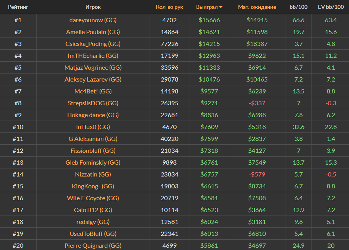Click the sort arrow next to Выиграл
This screenshot has width=349, height=250.
[221, 7]
